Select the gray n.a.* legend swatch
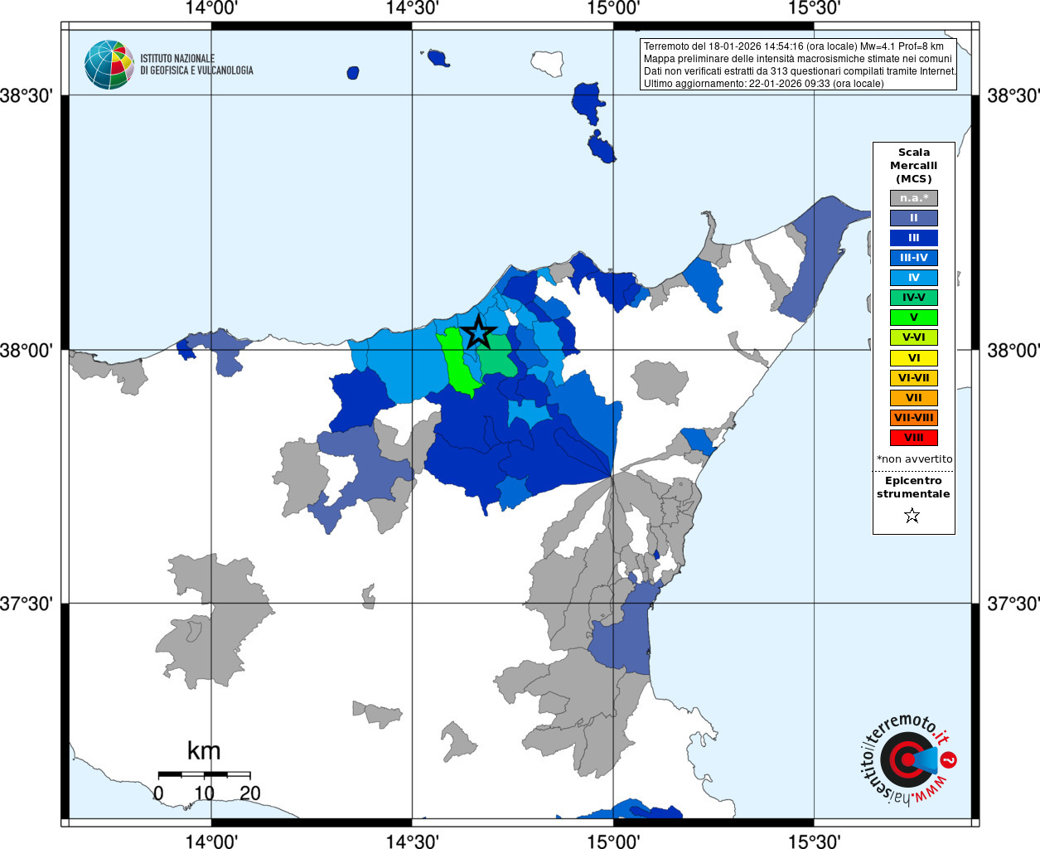This screenshot has width=1040, height=849. pyautogui.click(x=914, y=198)
